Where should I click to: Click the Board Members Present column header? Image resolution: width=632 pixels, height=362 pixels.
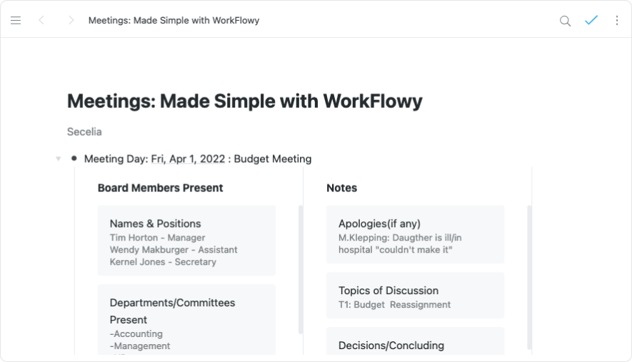tap(161, 188)
